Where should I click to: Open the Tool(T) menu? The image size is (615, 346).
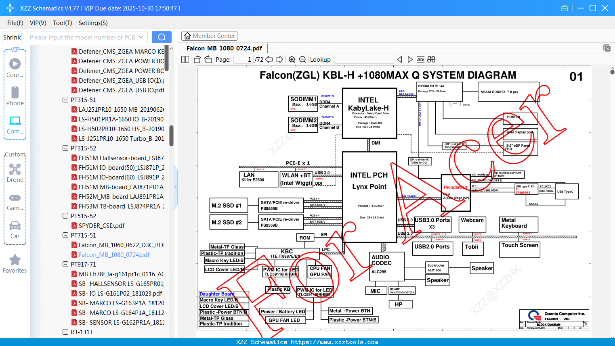click(63, 23)
